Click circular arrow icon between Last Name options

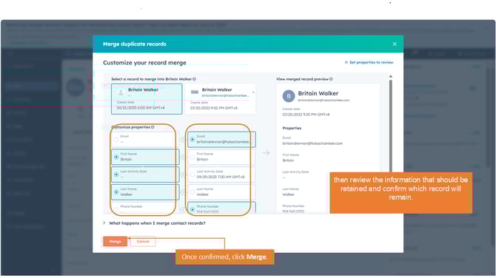pos(183,191)
